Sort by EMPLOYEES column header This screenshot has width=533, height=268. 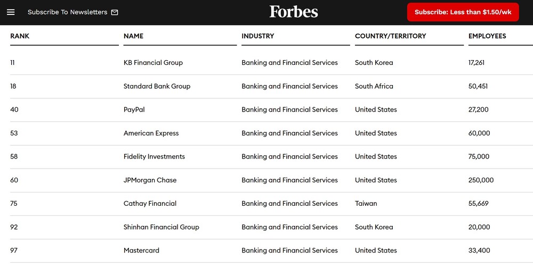(487, 36)
